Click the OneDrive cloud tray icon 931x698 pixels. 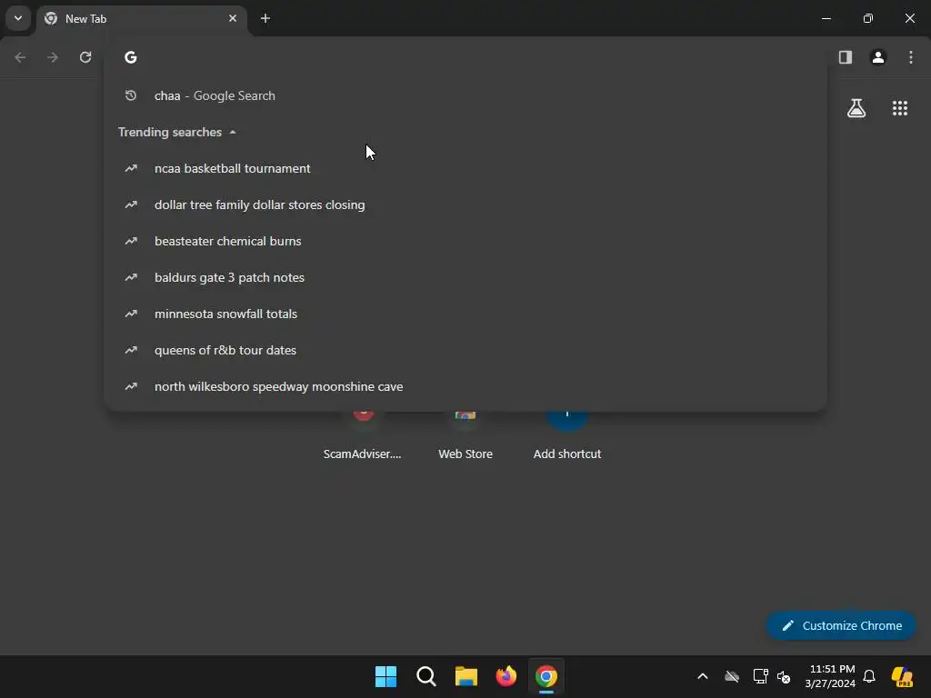click(732, 676)
